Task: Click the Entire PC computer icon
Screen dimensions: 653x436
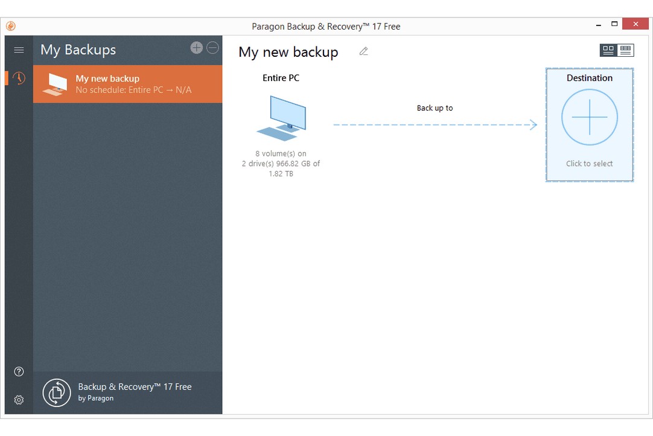Action: click(x=281, y=118)
